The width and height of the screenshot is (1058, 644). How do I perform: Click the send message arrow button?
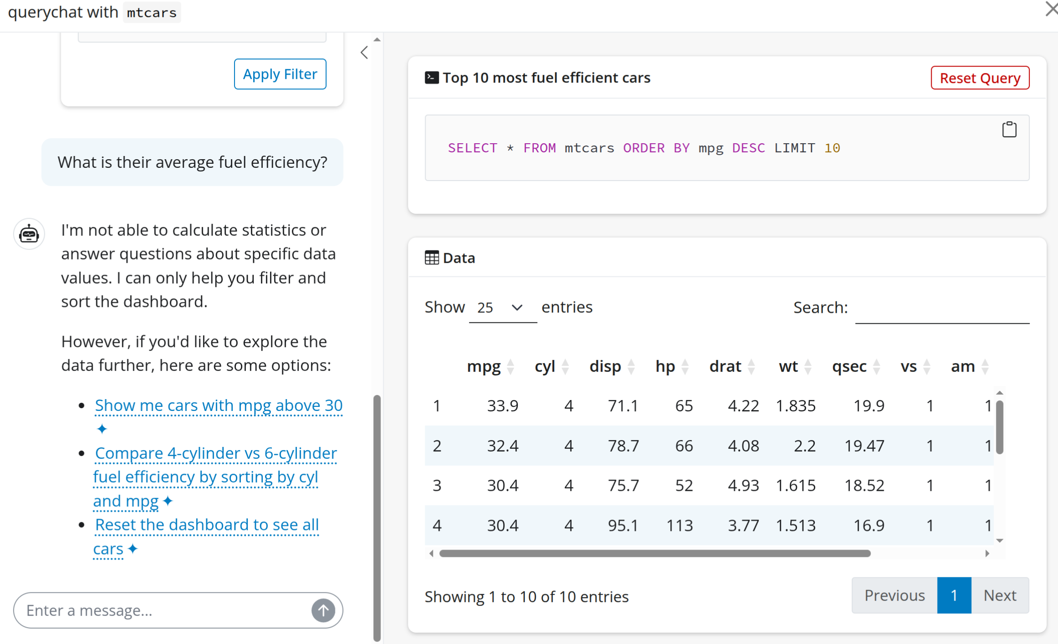[x=323, y=610]
